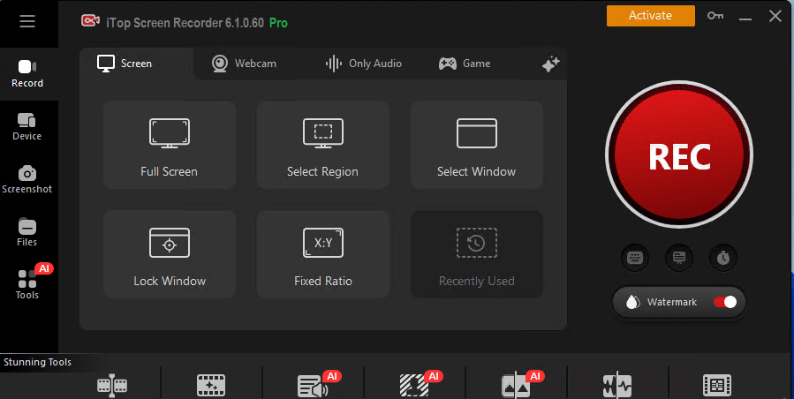Click the presentation board icon under REC
Image resolution: width=794 pixels, height=399 pixels.
click(x=679, y=258)
